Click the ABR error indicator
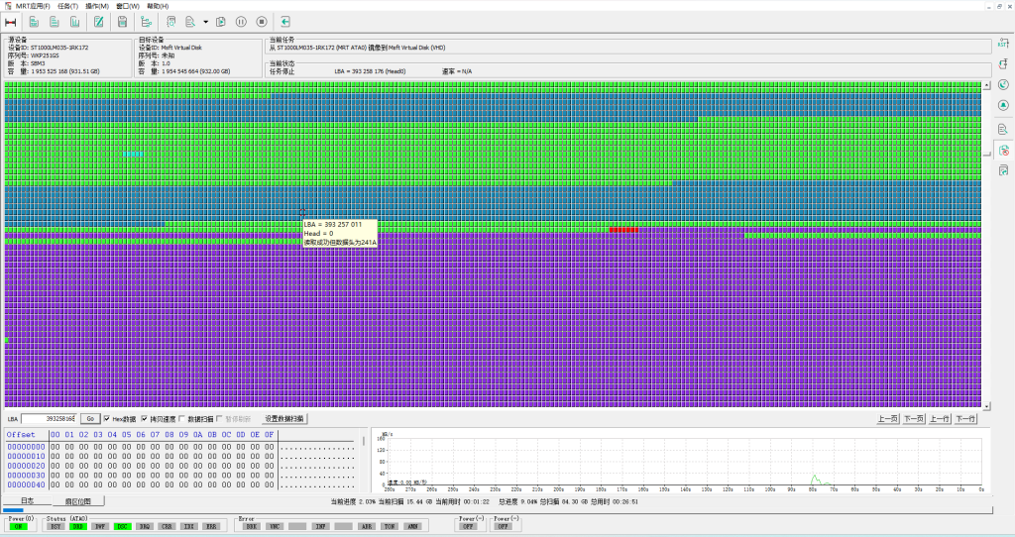 (x=367, y=526)
